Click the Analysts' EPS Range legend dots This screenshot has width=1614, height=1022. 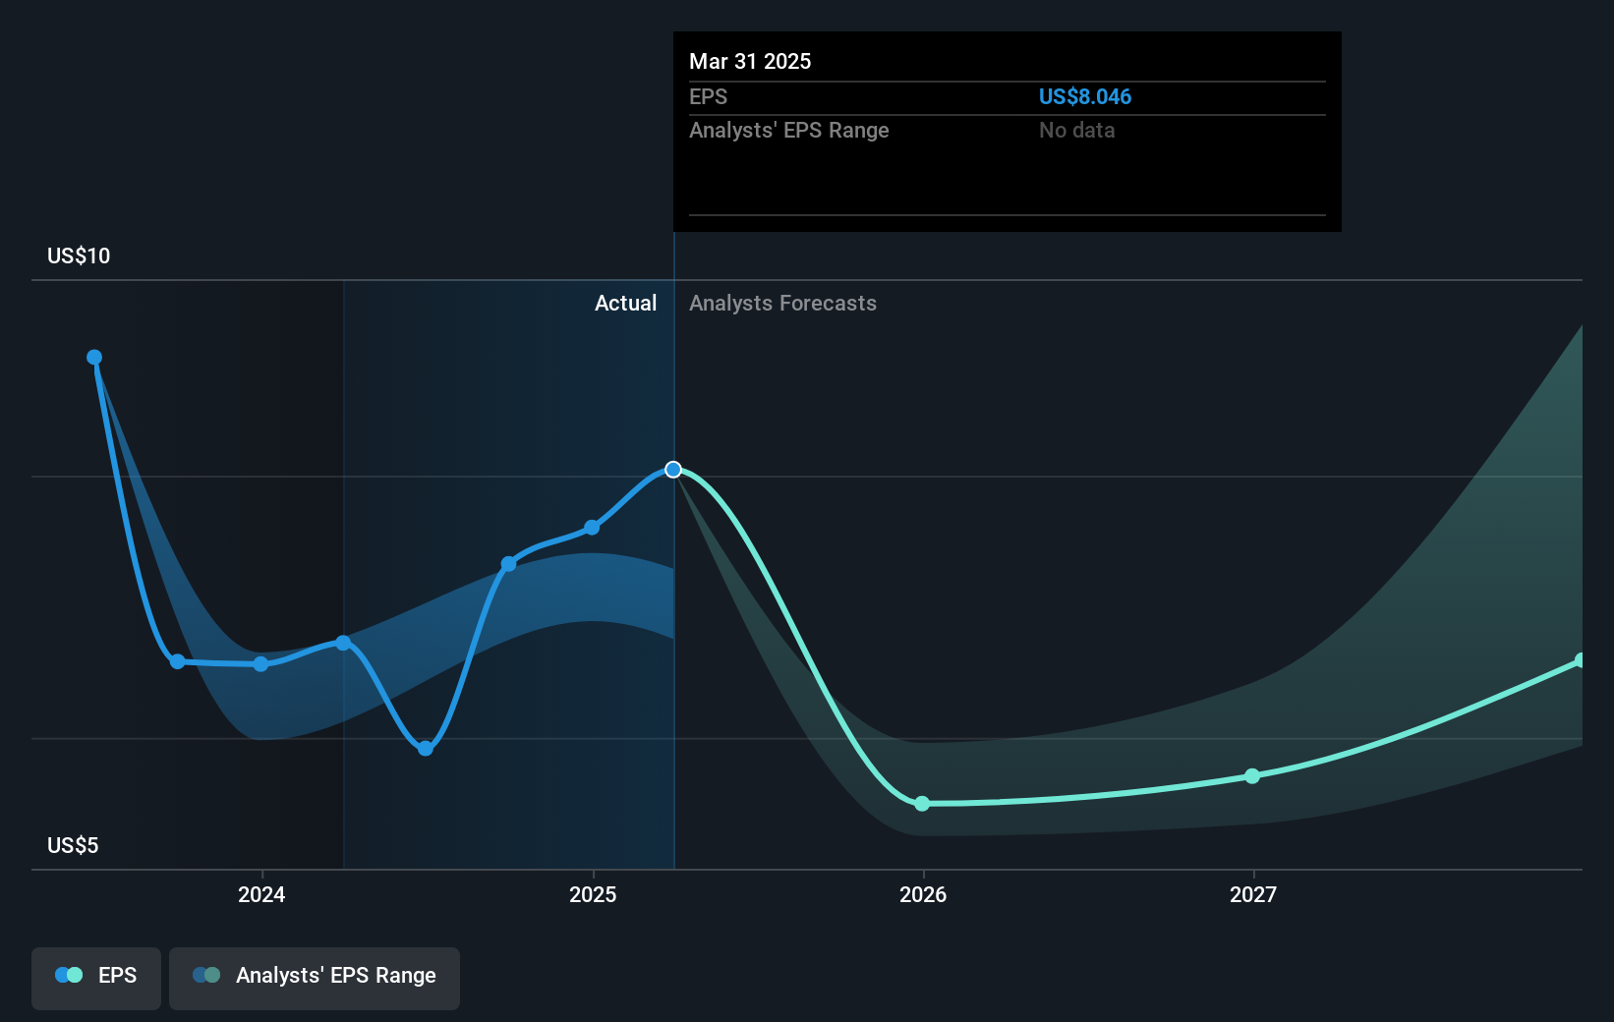click(x=206, y=975)
